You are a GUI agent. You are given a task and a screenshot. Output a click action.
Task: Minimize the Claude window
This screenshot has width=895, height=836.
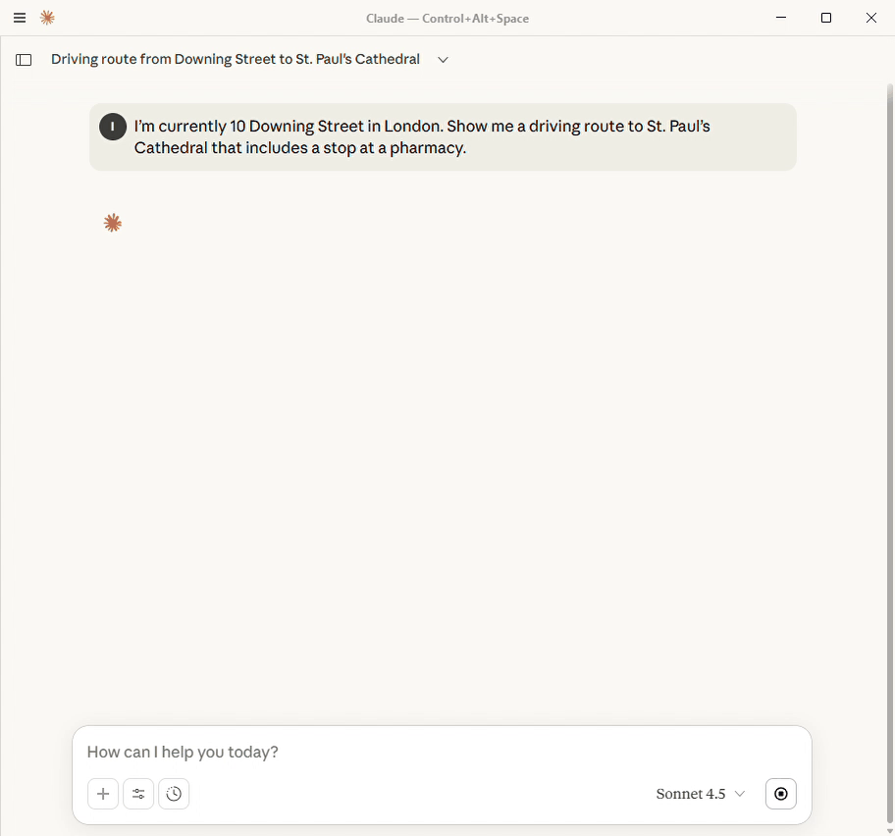[781, 18]
